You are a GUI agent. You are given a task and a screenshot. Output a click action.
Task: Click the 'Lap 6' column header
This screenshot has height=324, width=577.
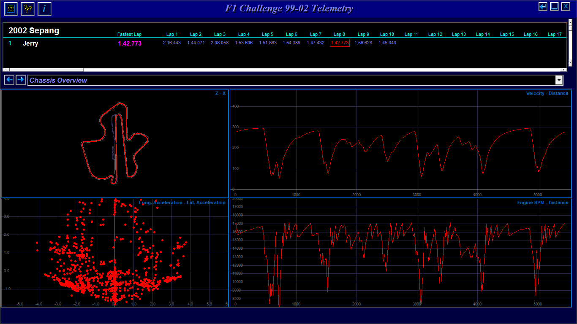click(x=291, y=35)
